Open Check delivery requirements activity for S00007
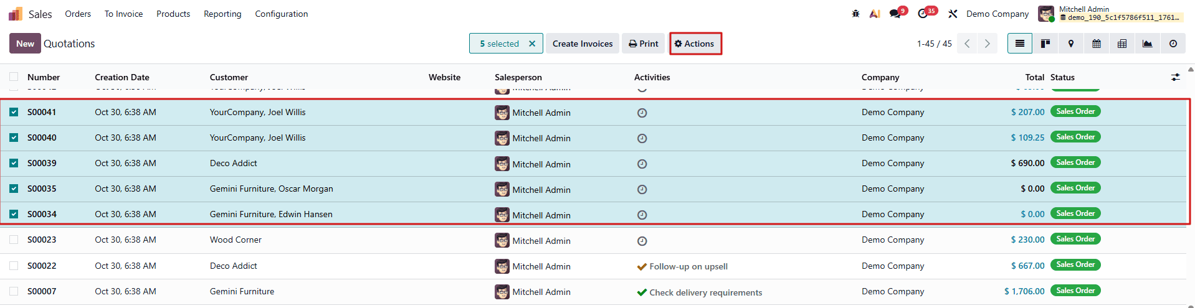The height and width of the screenshot is (308, 1195). click(699, 292)
